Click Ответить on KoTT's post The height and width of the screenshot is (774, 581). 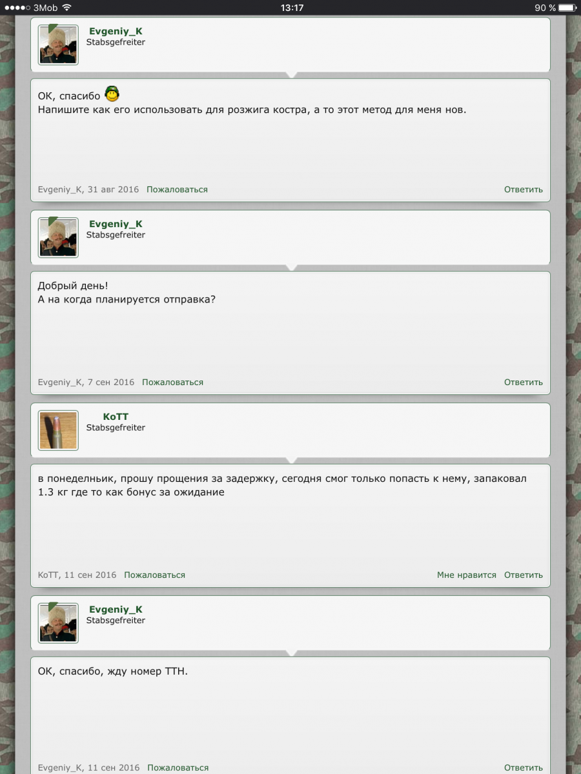[524, 575]
